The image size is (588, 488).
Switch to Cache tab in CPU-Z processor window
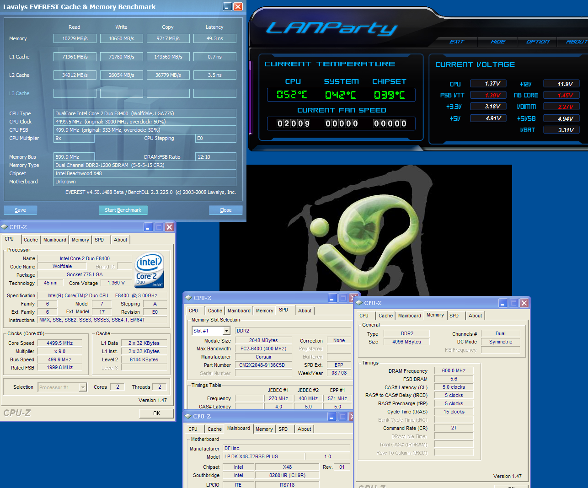tap(31, 240)
